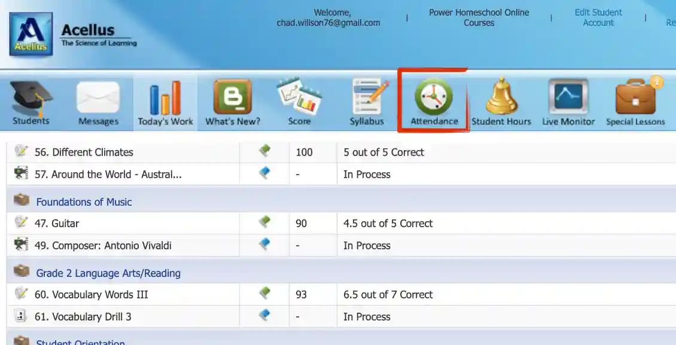Click the video icon beside Composer: Antonio Vivaldi
Viewport: 676px width, 345px height.
coord(21,244)
